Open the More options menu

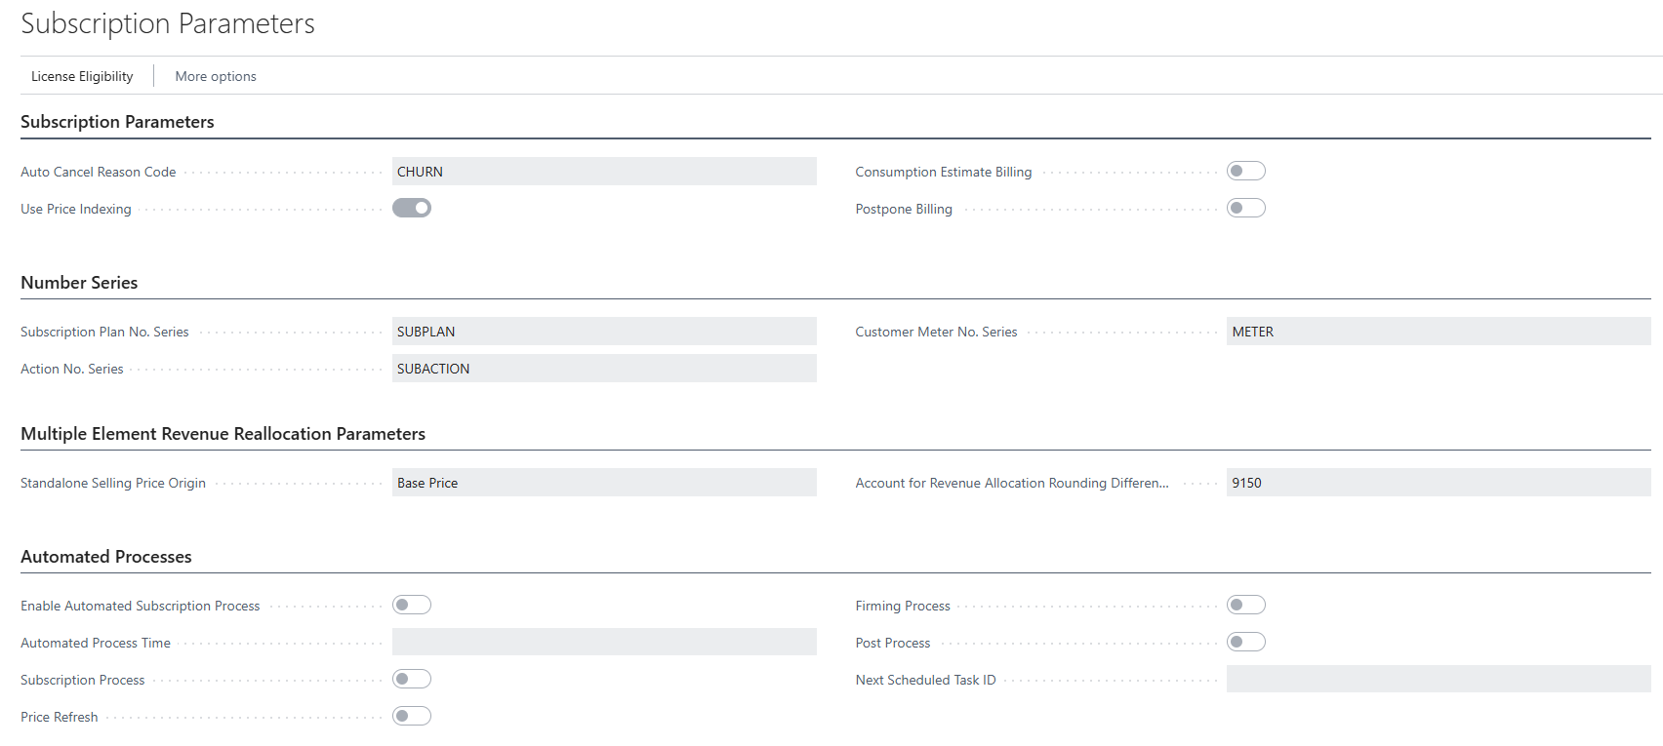point(216,76)
